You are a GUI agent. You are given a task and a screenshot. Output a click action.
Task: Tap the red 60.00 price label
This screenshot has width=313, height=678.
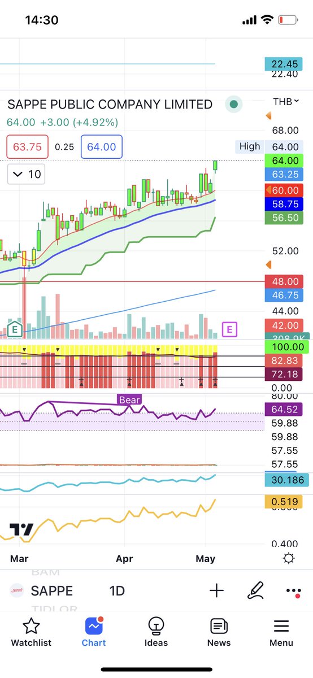coord(284,190)
